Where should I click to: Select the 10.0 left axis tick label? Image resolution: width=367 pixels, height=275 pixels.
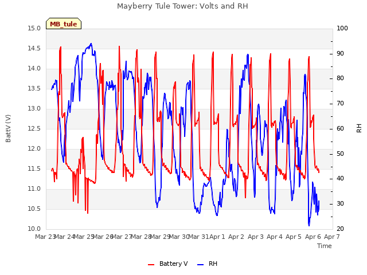point(34,229)
